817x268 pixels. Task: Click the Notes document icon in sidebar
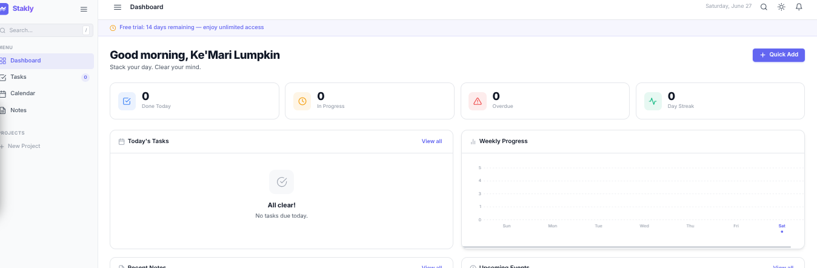coord(3,110)
